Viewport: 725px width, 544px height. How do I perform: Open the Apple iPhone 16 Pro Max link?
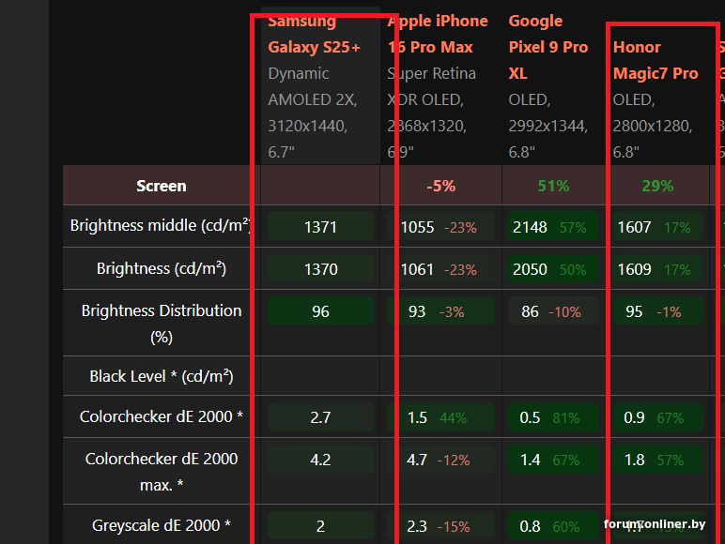(x=438, y=34)
